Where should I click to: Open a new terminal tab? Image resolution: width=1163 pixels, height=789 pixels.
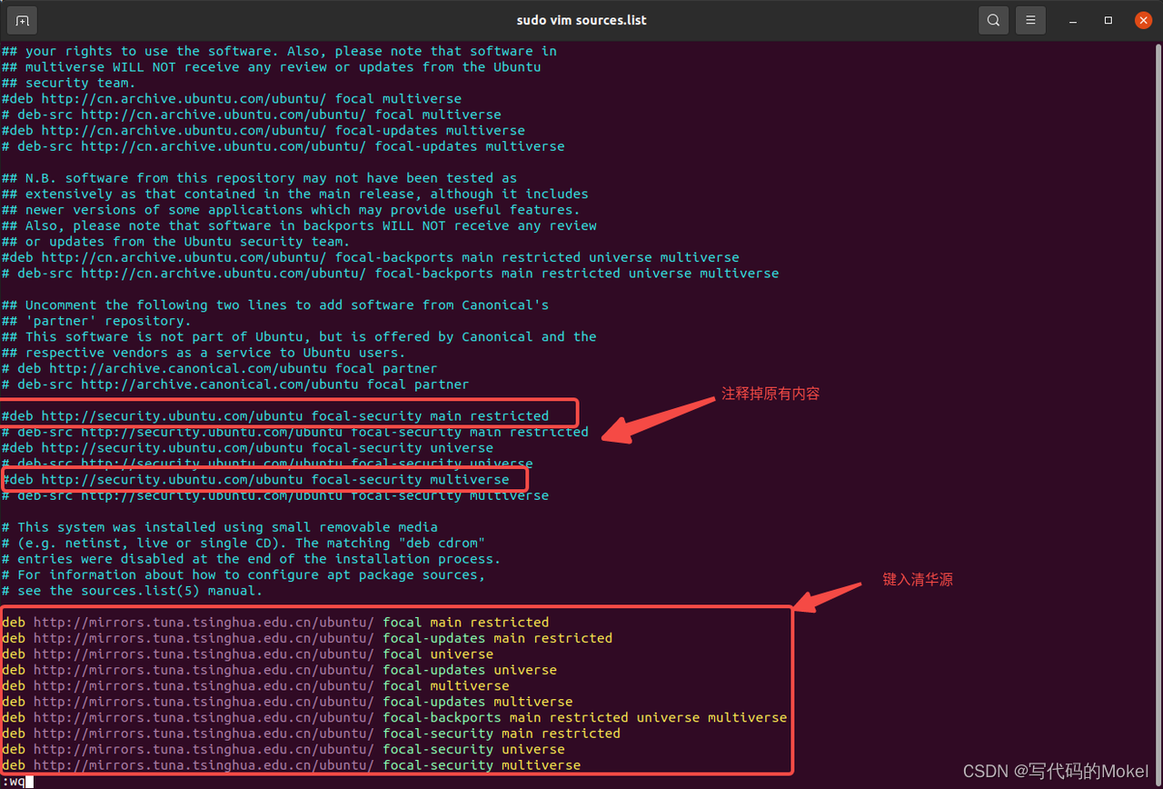[x=20, y=19]
